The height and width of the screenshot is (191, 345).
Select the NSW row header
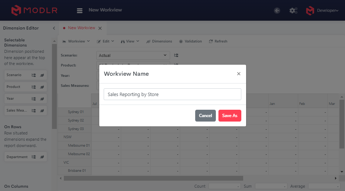point(75,137)
